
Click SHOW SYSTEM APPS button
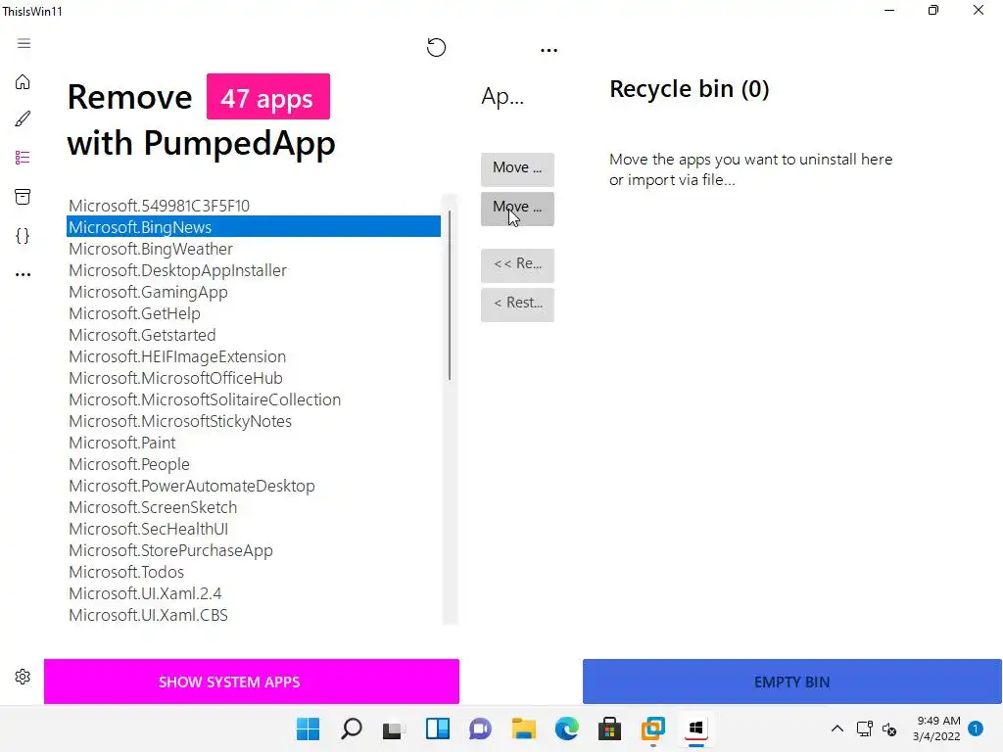(x=252, y=681)
